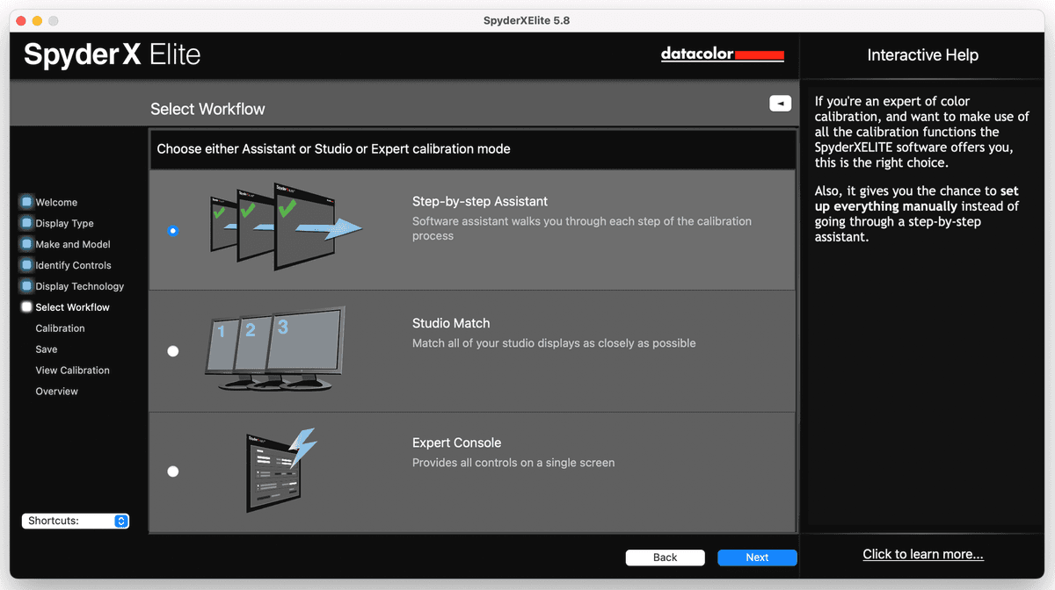
Task: Click the datacolor logo
Action: tap(722, 54)
